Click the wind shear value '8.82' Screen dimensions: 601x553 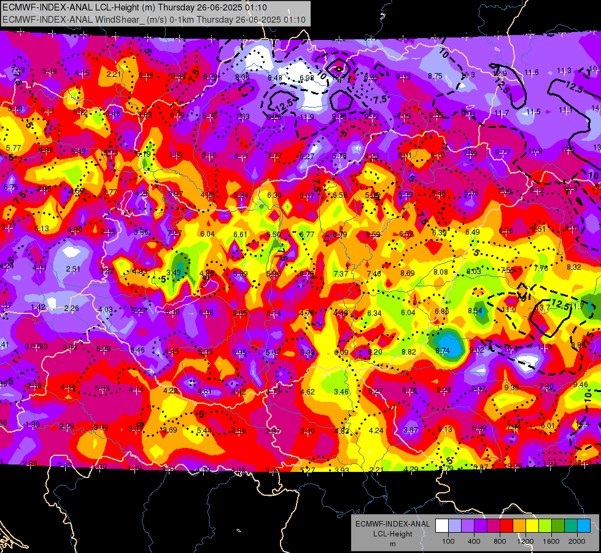pos(409,351)
